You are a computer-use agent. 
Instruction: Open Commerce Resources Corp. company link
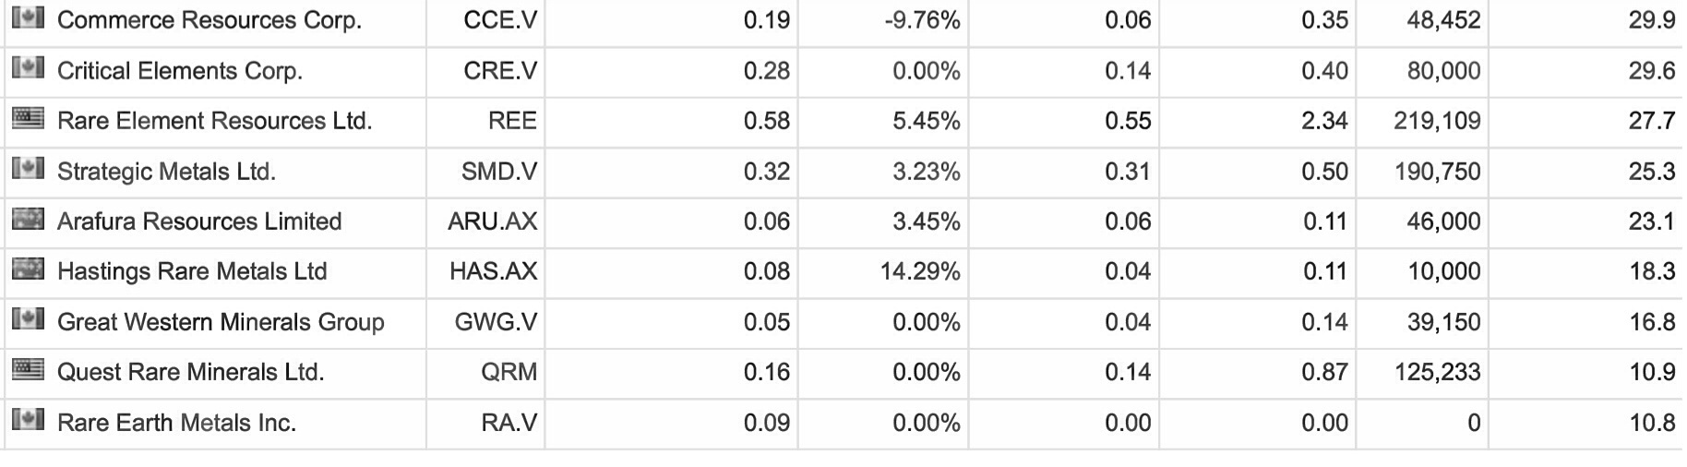[209, 20]
